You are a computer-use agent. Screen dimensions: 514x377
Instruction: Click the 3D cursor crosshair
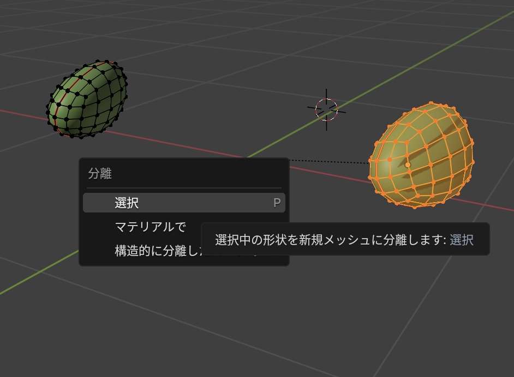tap(326, 110)
